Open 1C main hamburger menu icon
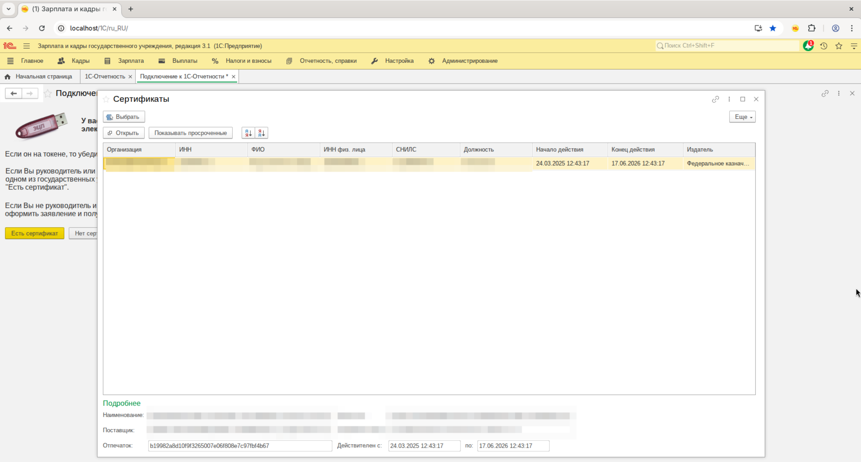 click(x=27, y=46)
